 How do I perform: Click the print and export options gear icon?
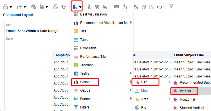(55, 7)
